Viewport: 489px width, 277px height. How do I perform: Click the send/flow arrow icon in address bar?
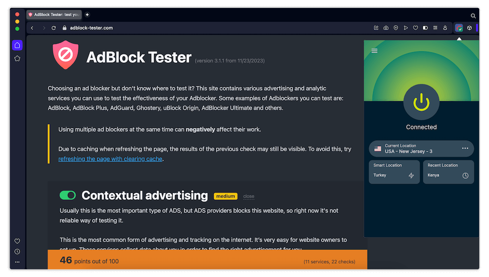click(406, 28)
